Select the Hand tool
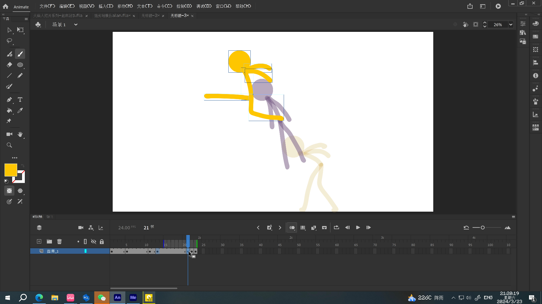 pyautogui.click(x=20, y=134)
